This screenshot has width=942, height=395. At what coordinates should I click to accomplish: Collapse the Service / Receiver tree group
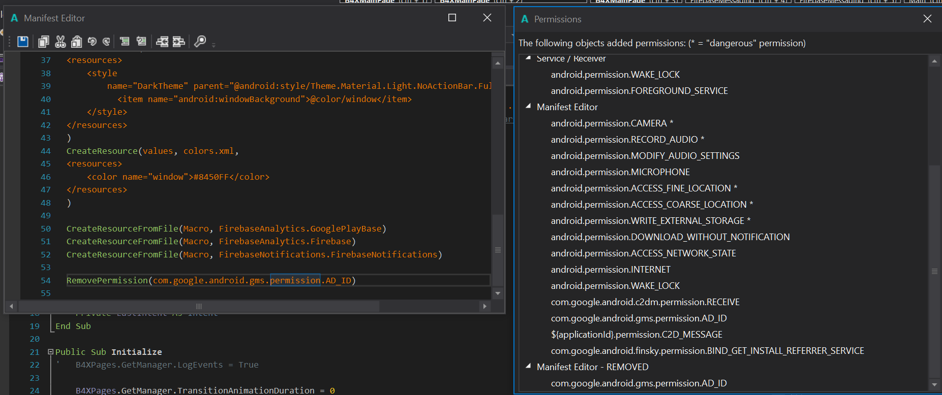tap(528, 58)
